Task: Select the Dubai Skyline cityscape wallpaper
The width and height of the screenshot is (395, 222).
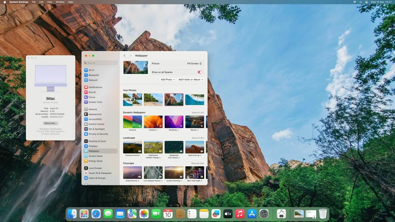Action: pyautogui.click(x=133, y=173)
